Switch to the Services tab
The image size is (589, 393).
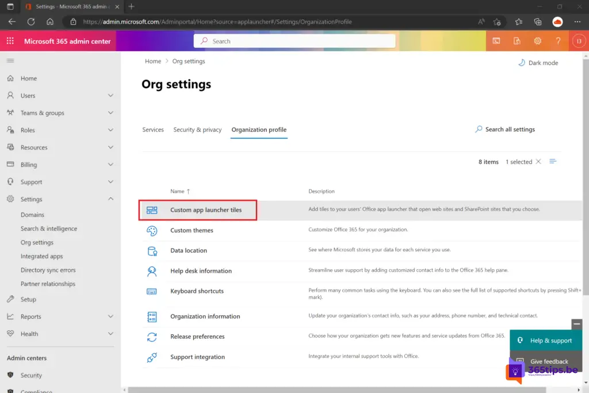[x=153, y=129]
